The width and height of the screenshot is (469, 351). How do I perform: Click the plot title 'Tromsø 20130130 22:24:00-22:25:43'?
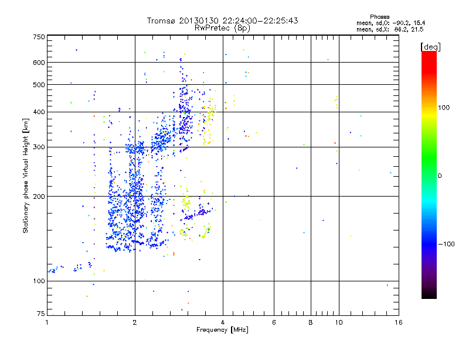click(x=222, y=20)
